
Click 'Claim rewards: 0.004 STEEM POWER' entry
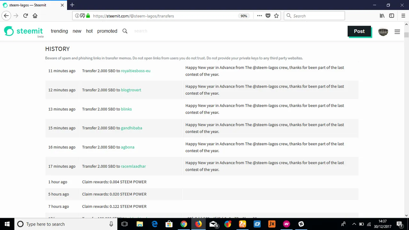coord(114,182)
